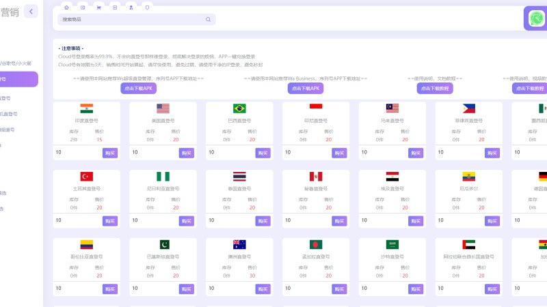The image size is (547, 307).
Task: Open the shopping cart icon tab
Action: pos(98,8)
